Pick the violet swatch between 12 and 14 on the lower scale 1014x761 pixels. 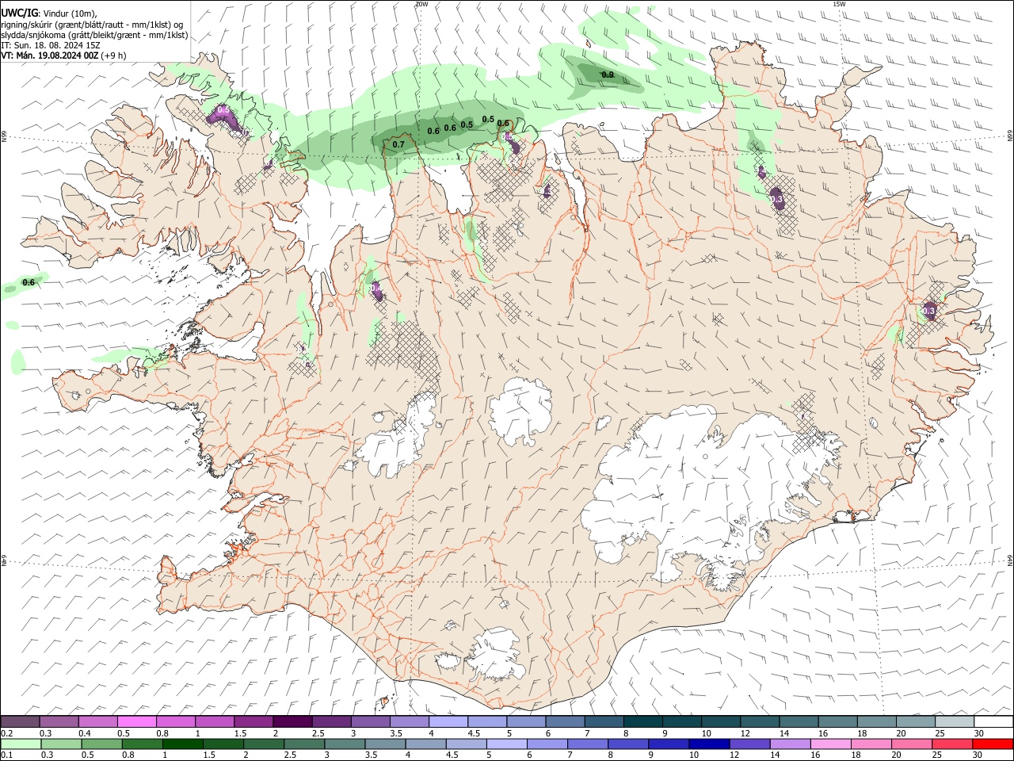750,744
